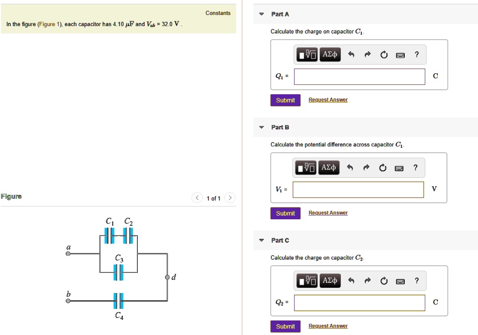Open the keyboard entry icon in Part A

(x=400, y=55)
